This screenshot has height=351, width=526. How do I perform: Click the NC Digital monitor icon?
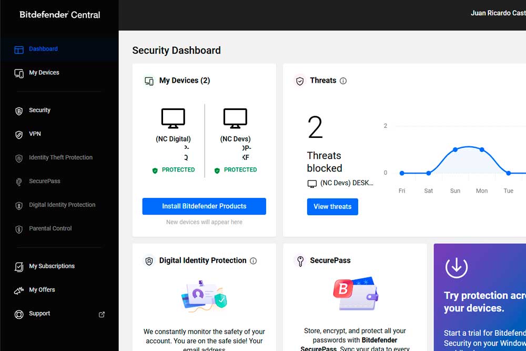173,118
